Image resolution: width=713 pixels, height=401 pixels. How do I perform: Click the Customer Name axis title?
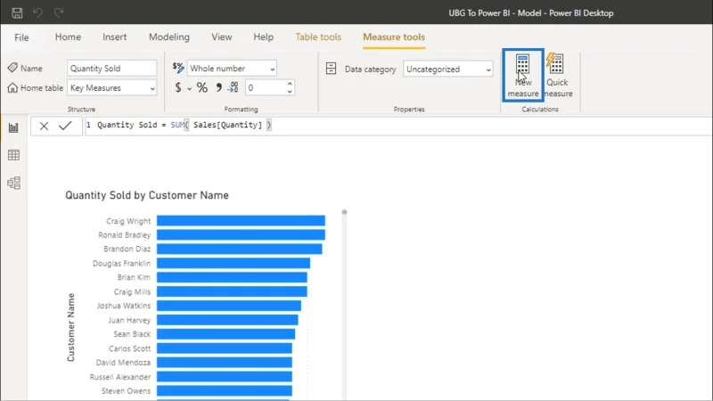(71, 327)
